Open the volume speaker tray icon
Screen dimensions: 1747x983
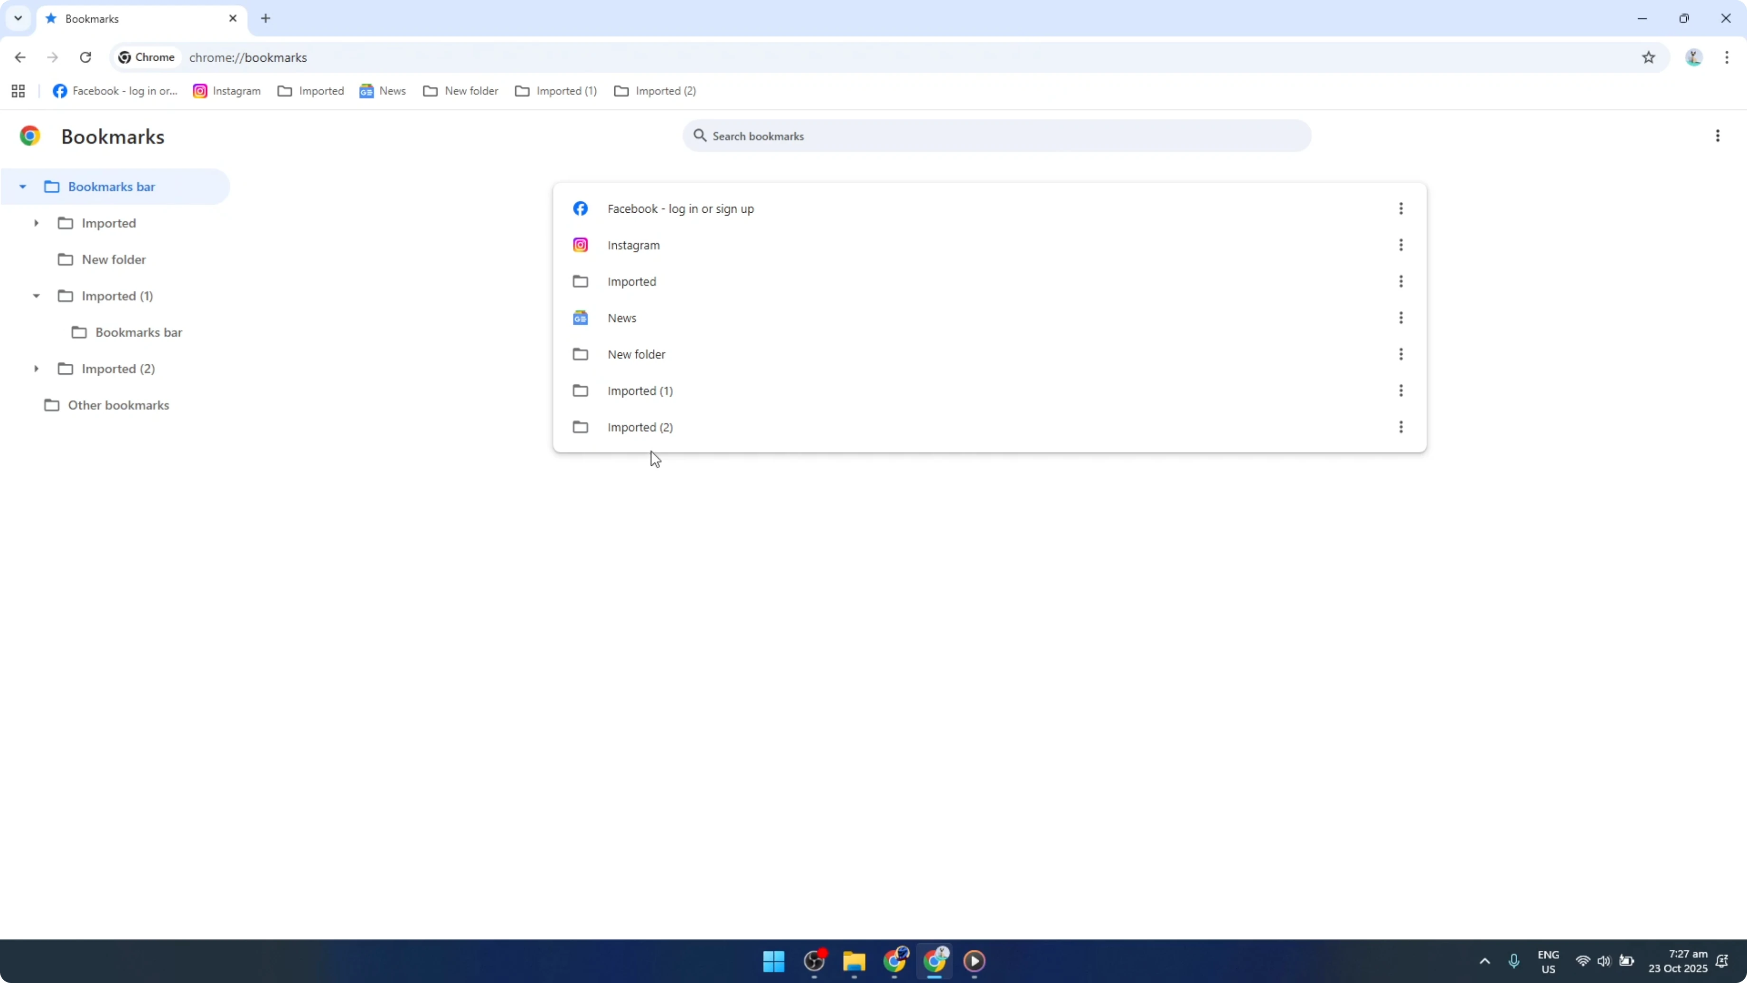[x=1603, y=961]
